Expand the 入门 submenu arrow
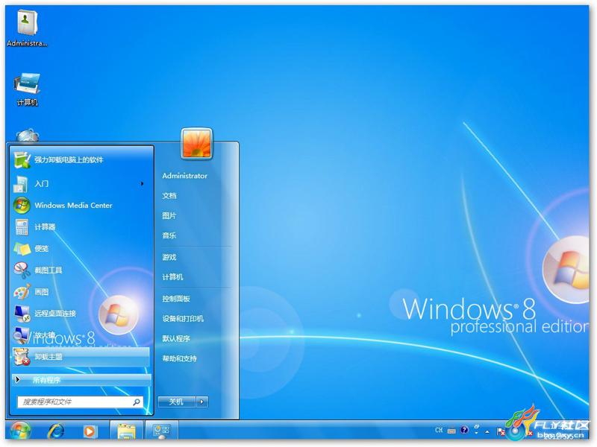This screenshot has width=597, height=447. pos(142,183)
